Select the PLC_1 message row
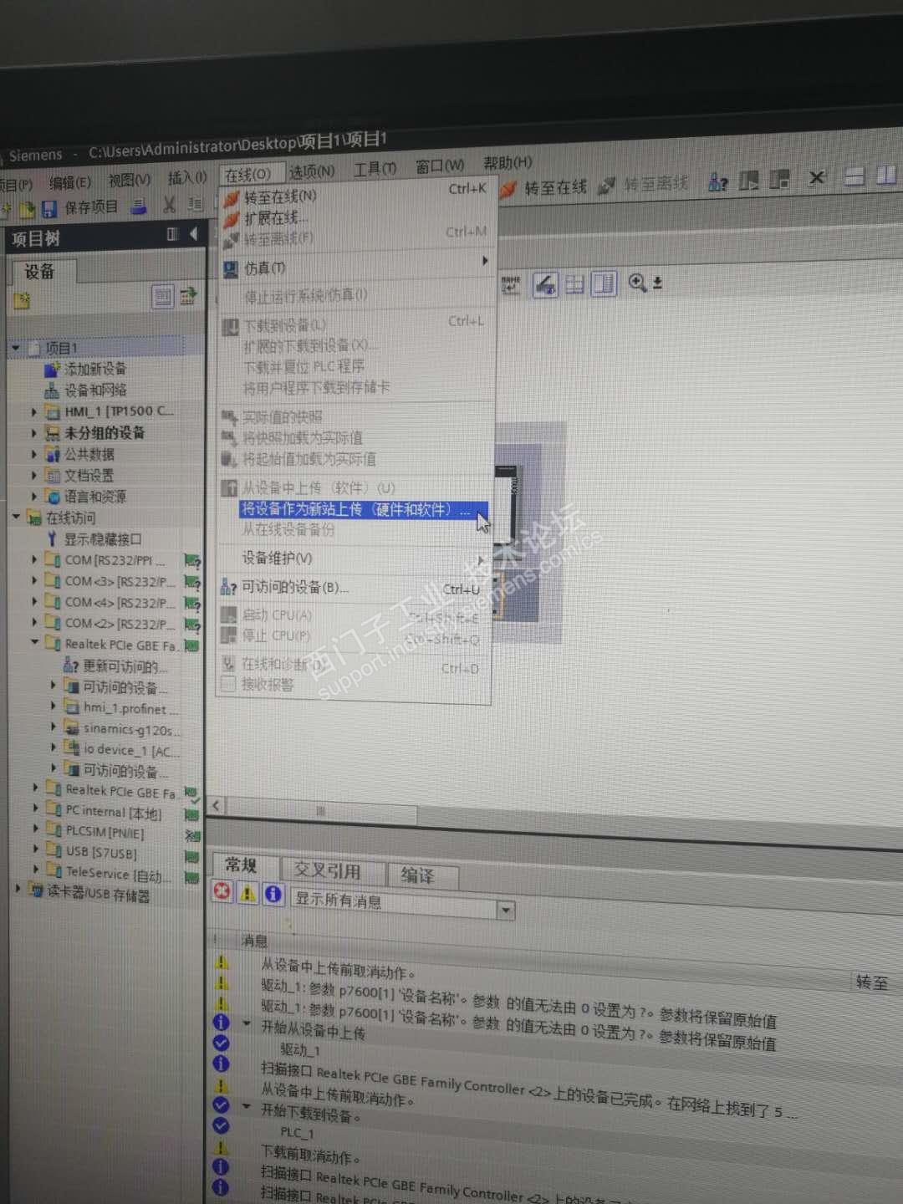This screenshot has height=1204, width=903. tap(297, 1133)
